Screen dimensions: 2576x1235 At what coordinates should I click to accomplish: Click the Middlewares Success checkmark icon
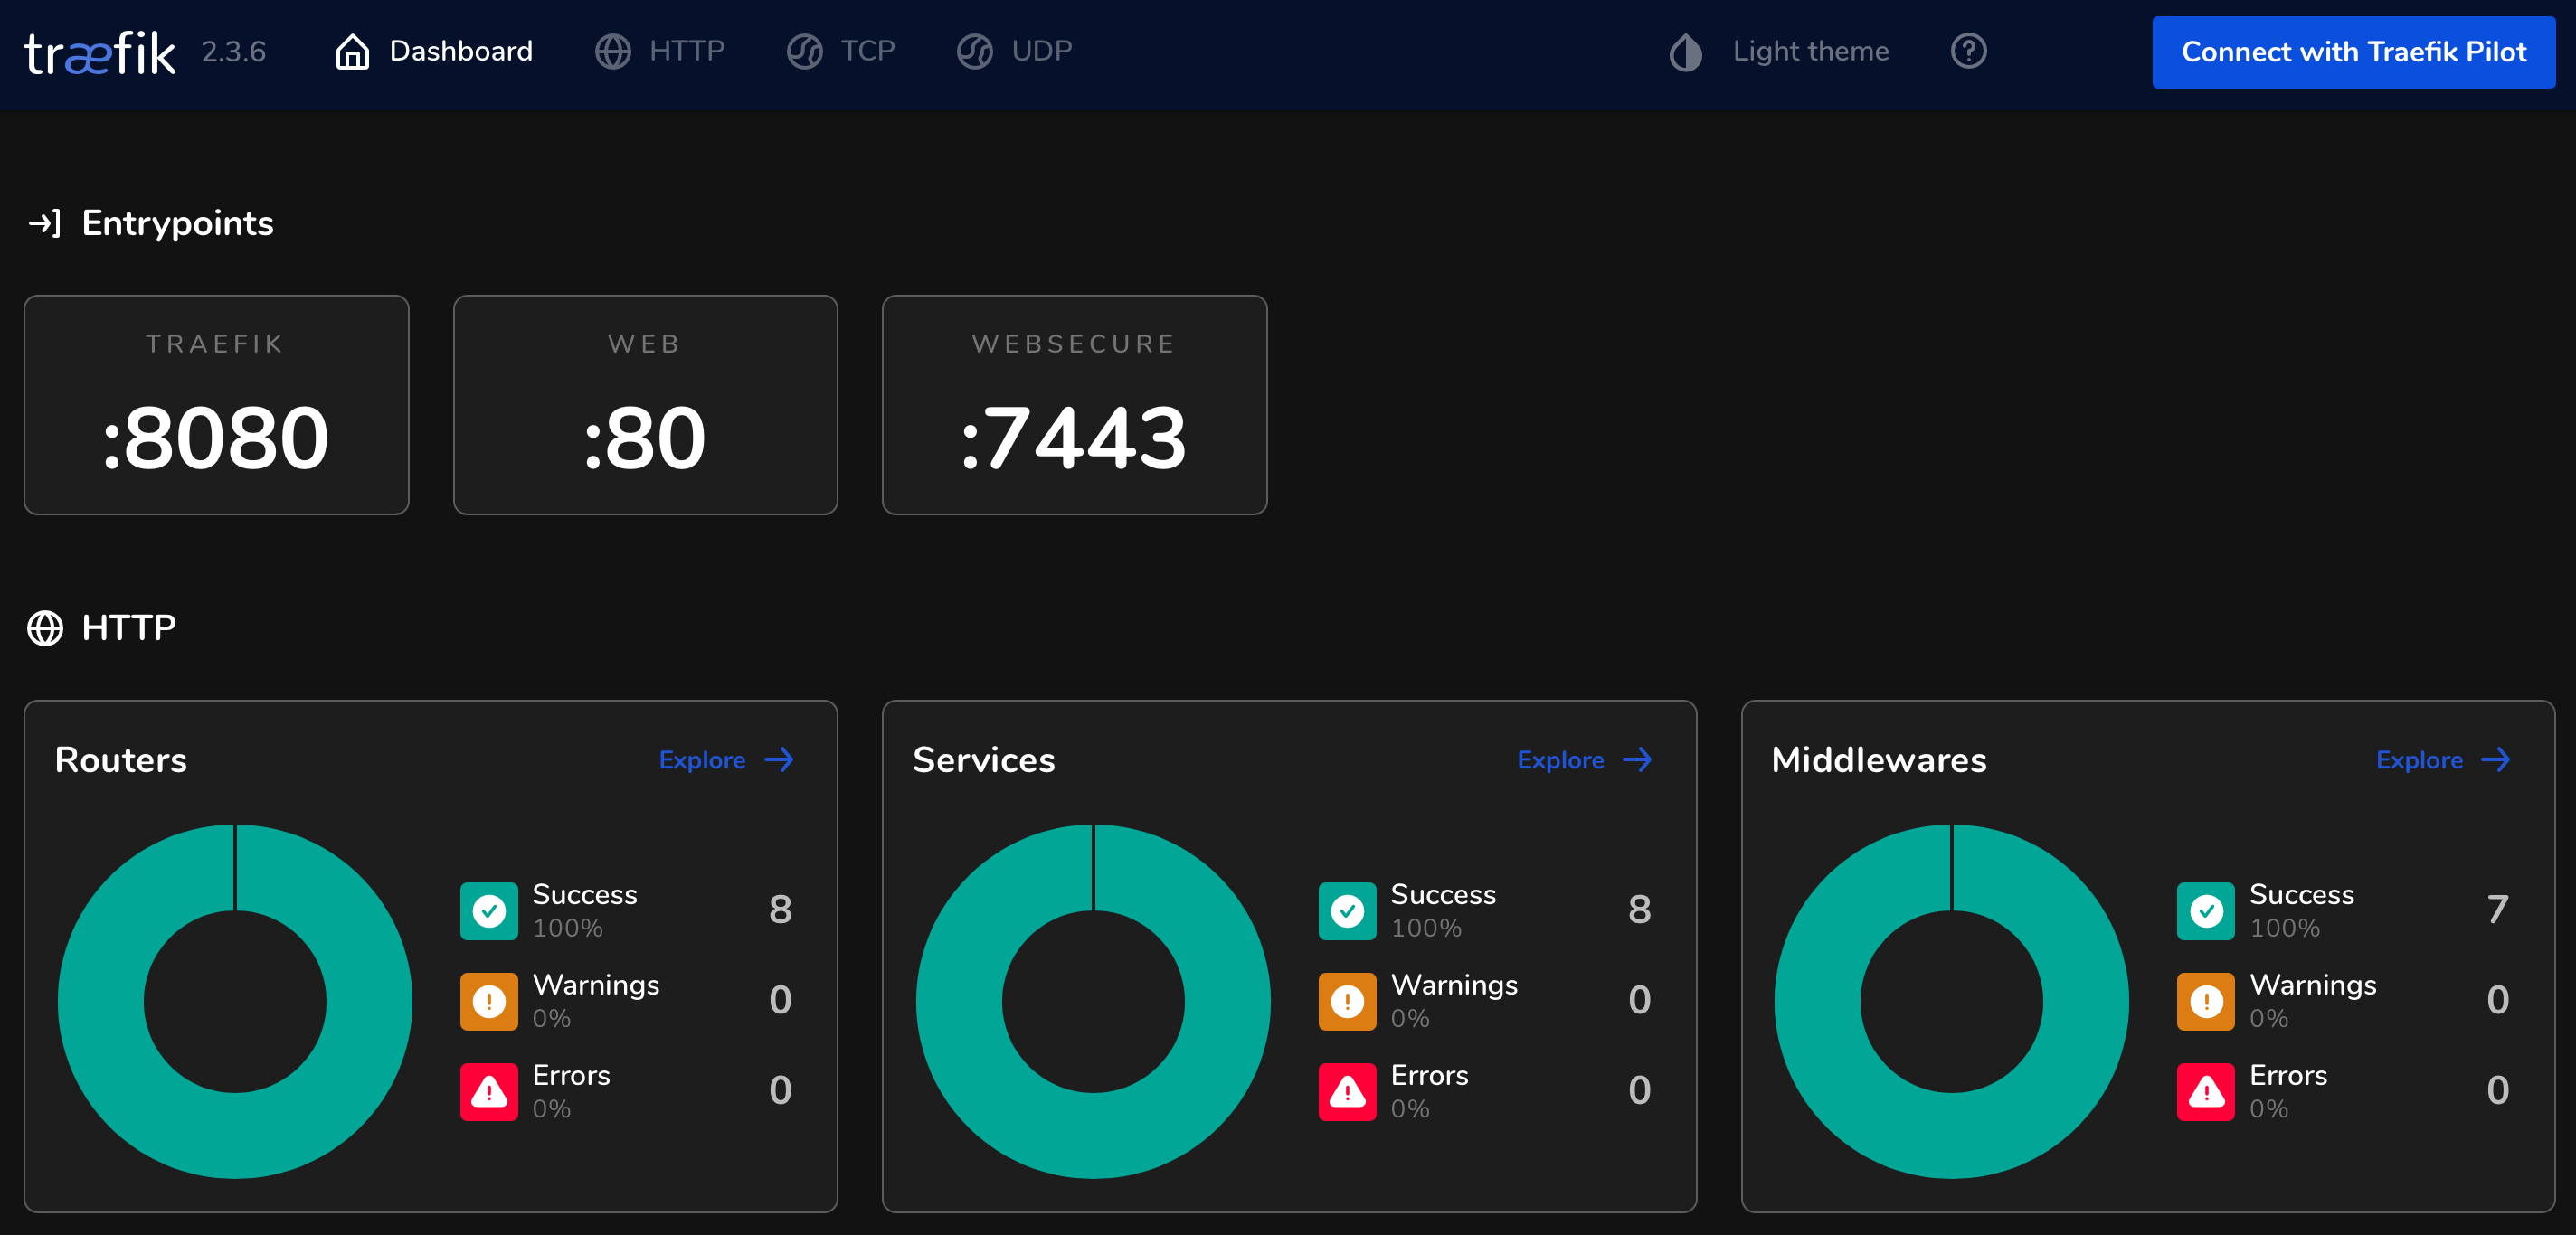[x=2205, y=910]
